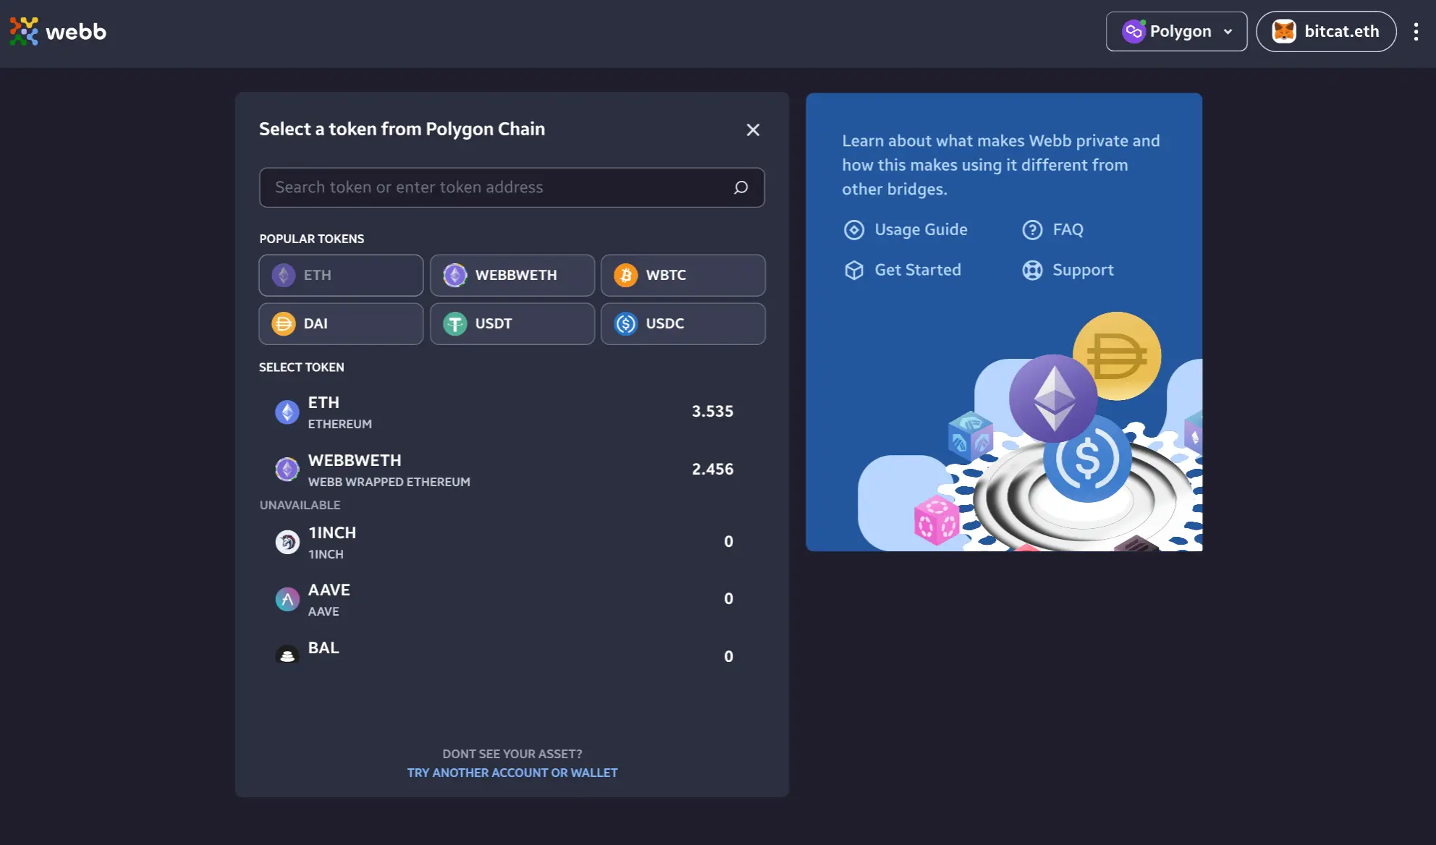Click the Bitcoin icon in WBTC chip
Screen dimensions: 1436x845
click(625, 275)
